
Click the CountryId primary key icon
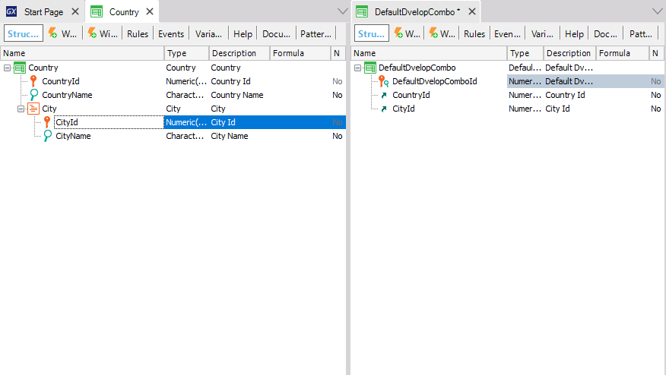click(33, 81)
